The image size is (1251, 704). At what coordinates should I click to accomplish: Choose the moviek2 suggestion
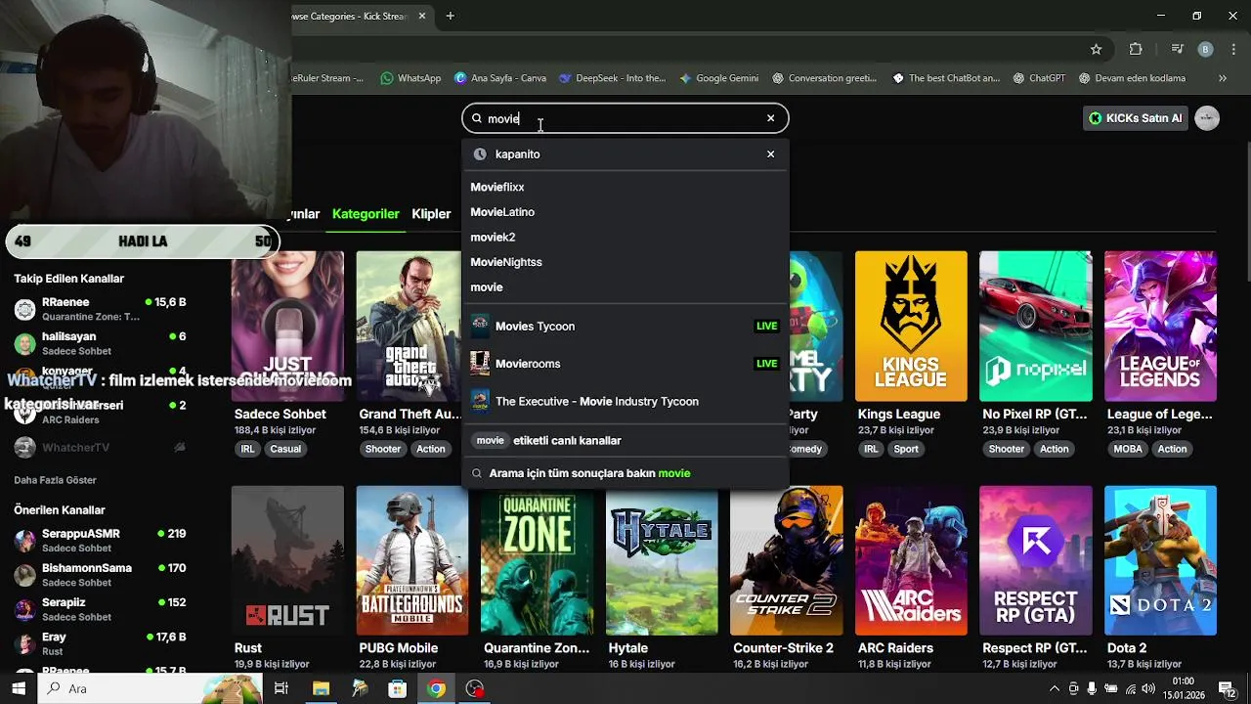click(x=493, y=237)
